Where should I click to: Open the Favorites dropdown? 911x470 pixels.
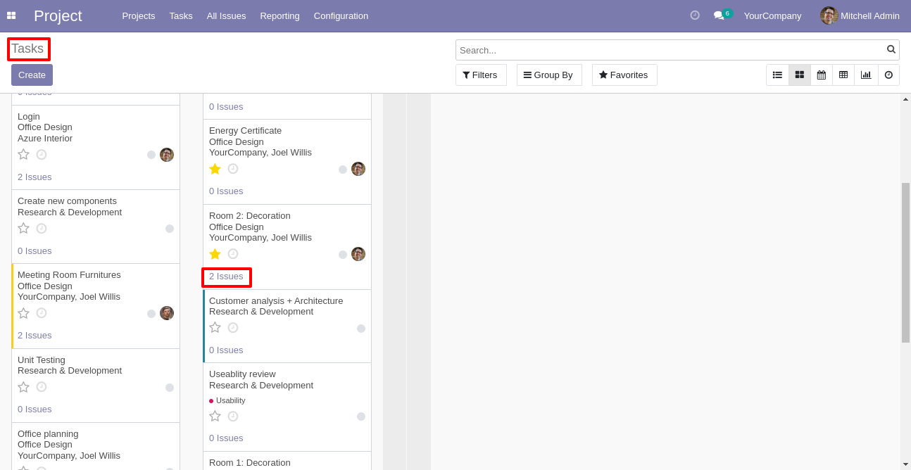click(624, 75)
